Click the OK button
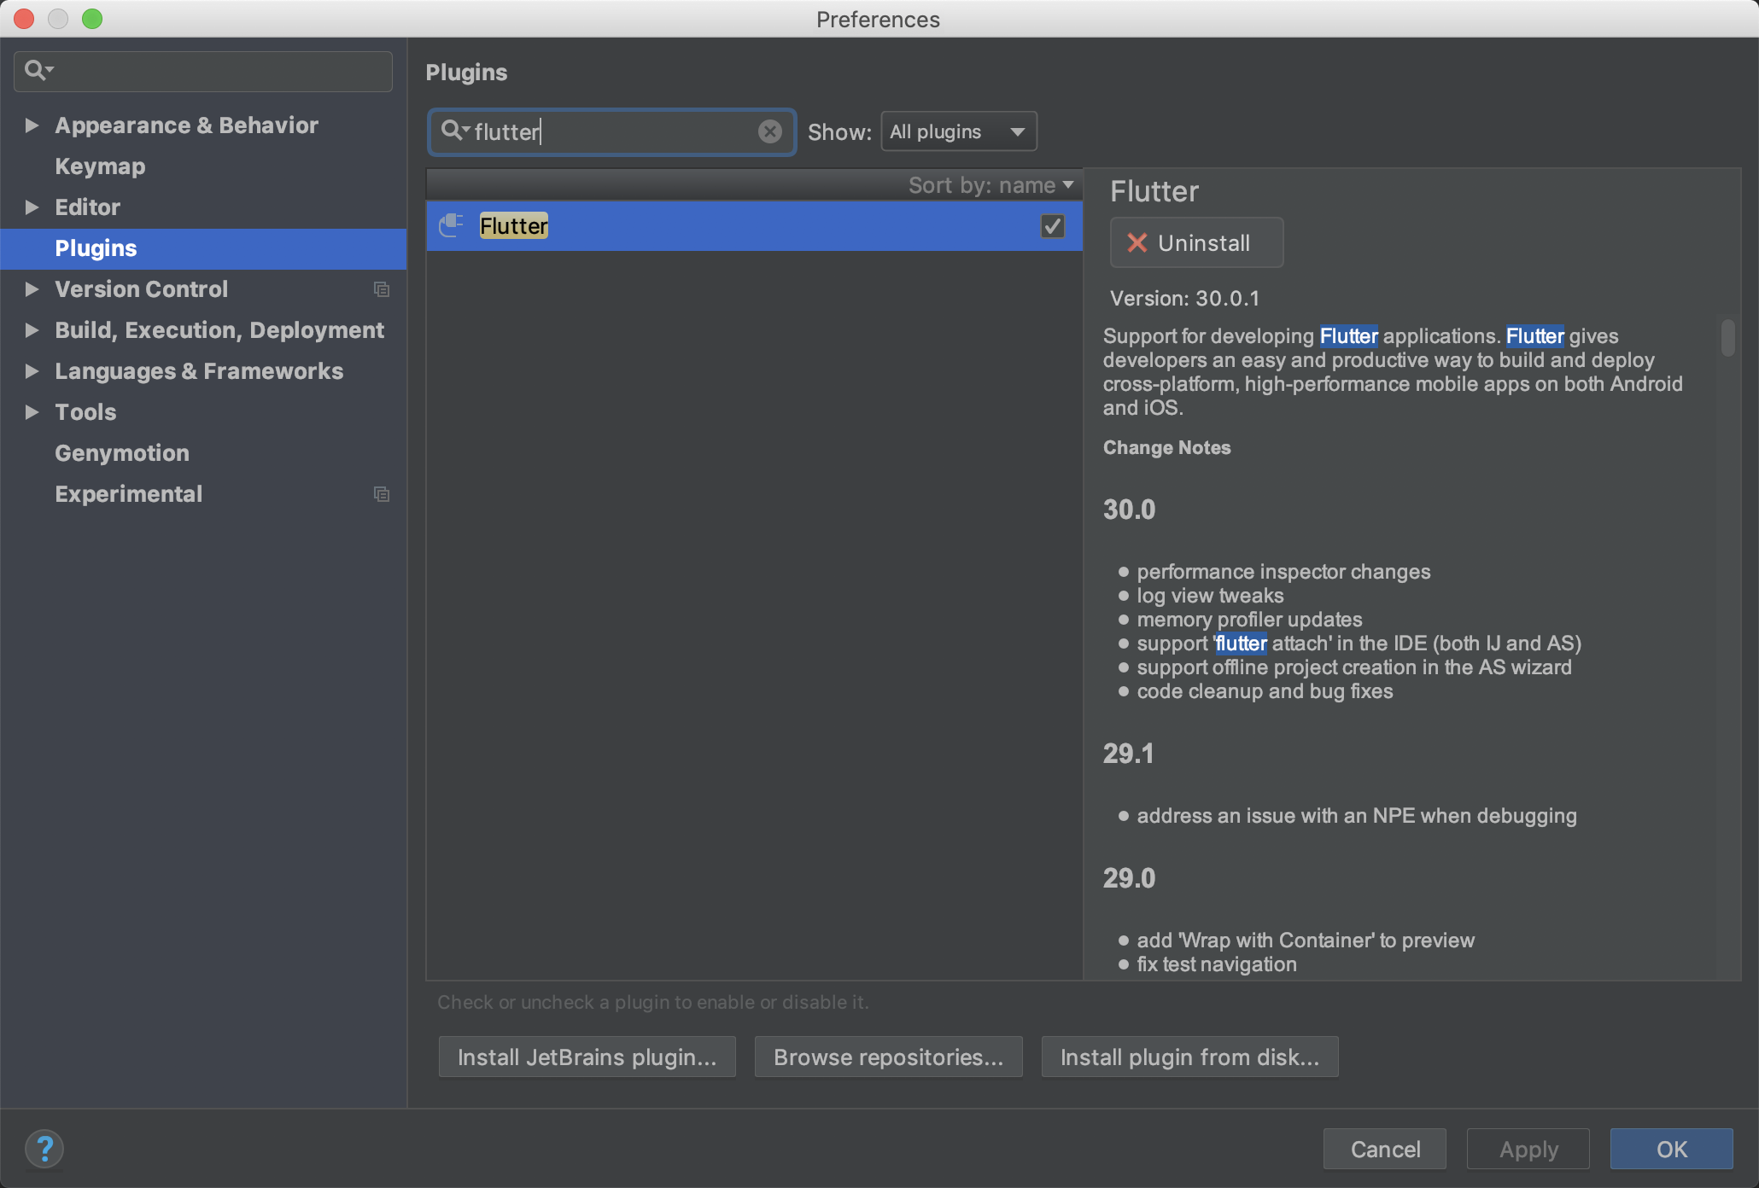1759x1188 pixels. [x=1671, y=1149]
